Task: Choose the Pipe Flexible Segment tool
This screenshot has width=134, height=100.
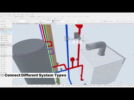Action: pos(6,34)
